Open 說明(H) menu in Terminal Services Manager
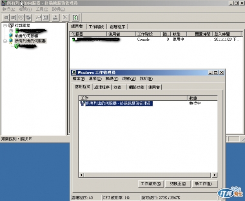 point(58,9)
